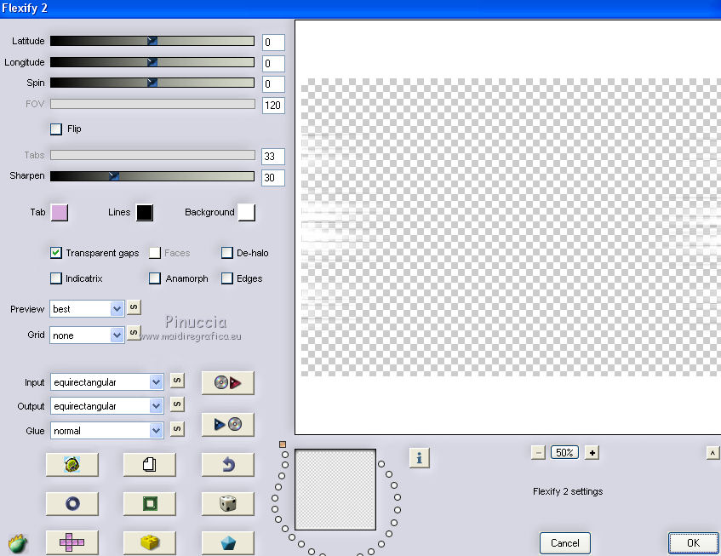Pick the Lines color swatch
The width and height of the screenshot is (721, 556).
145,213
